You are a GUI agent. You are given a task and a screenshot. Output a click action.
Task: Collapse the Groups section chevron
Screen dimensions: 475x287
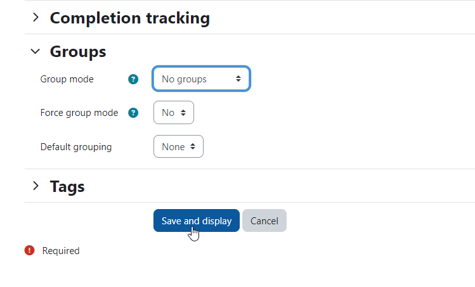click(x=36, y=51)
